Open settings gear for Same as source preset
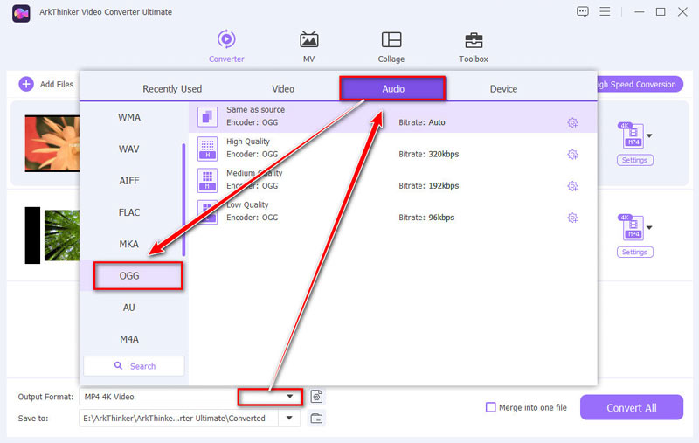699x443 pixels. click(x=572, y=122)
